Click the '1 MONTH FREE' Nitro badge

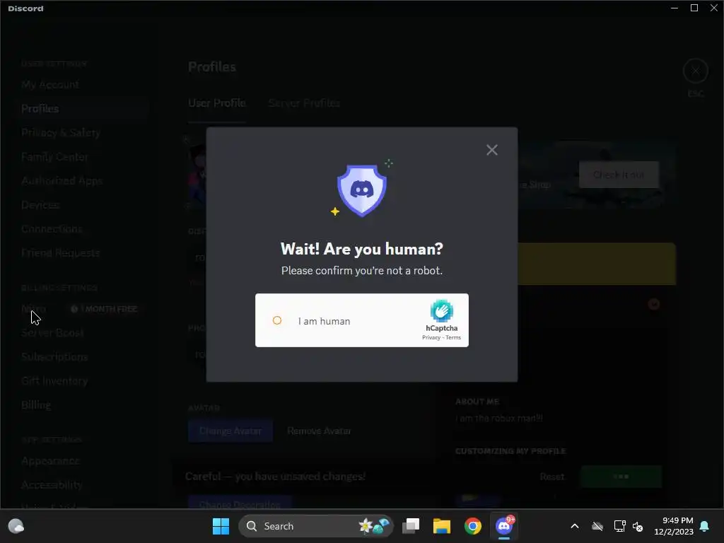(105, 309)
